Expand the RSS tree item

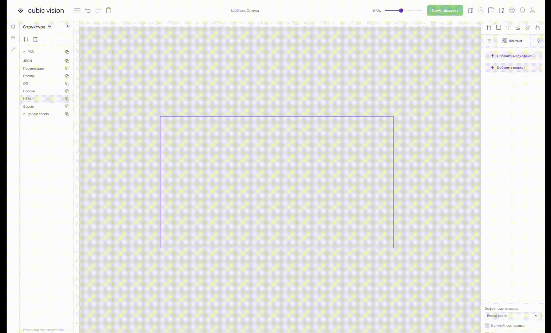[24, 52]
